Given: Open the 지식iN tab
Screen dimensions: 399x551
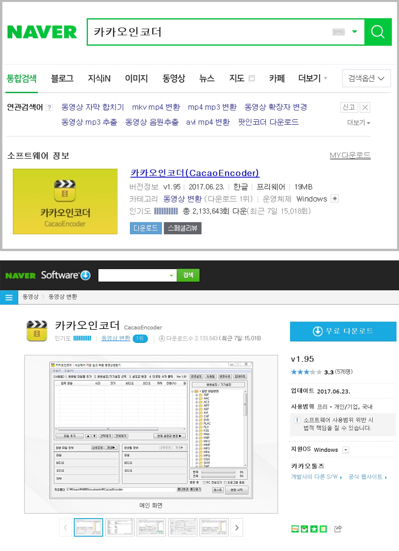Looking at the screenshot, I should click(x=99, y=79).
